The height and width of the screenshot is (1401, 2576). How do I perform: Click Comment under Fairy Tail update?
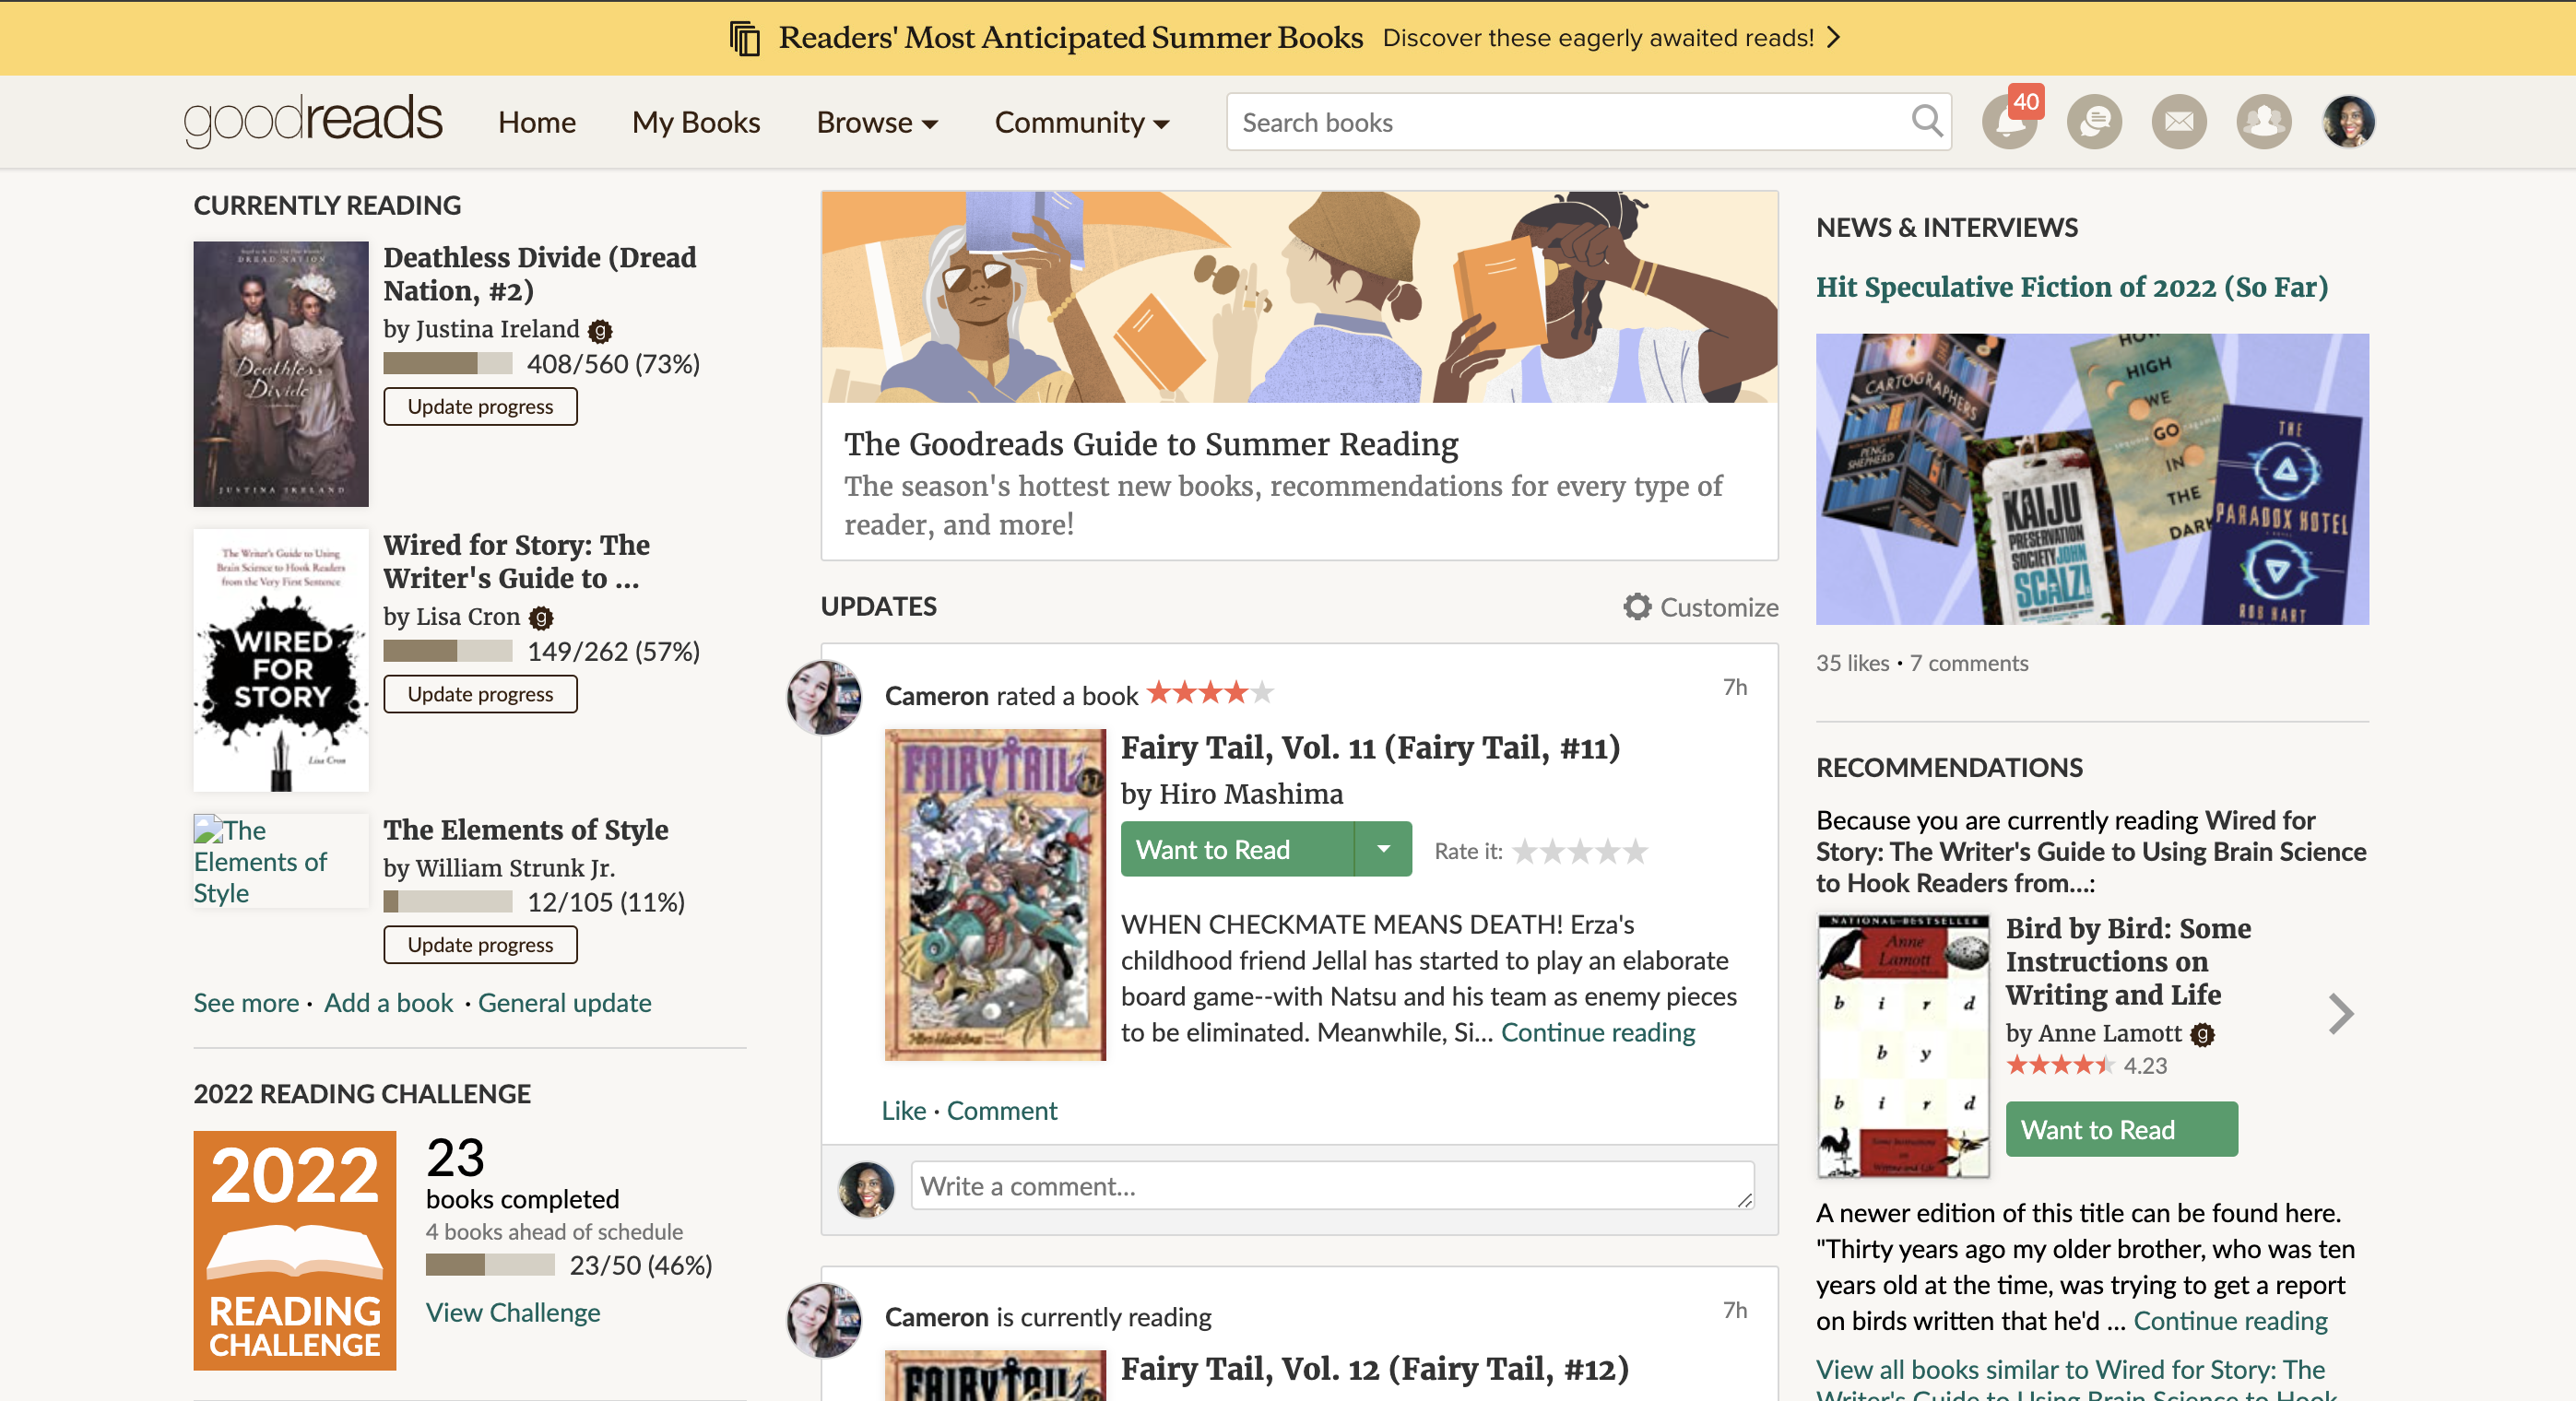click(1002, 1111)
